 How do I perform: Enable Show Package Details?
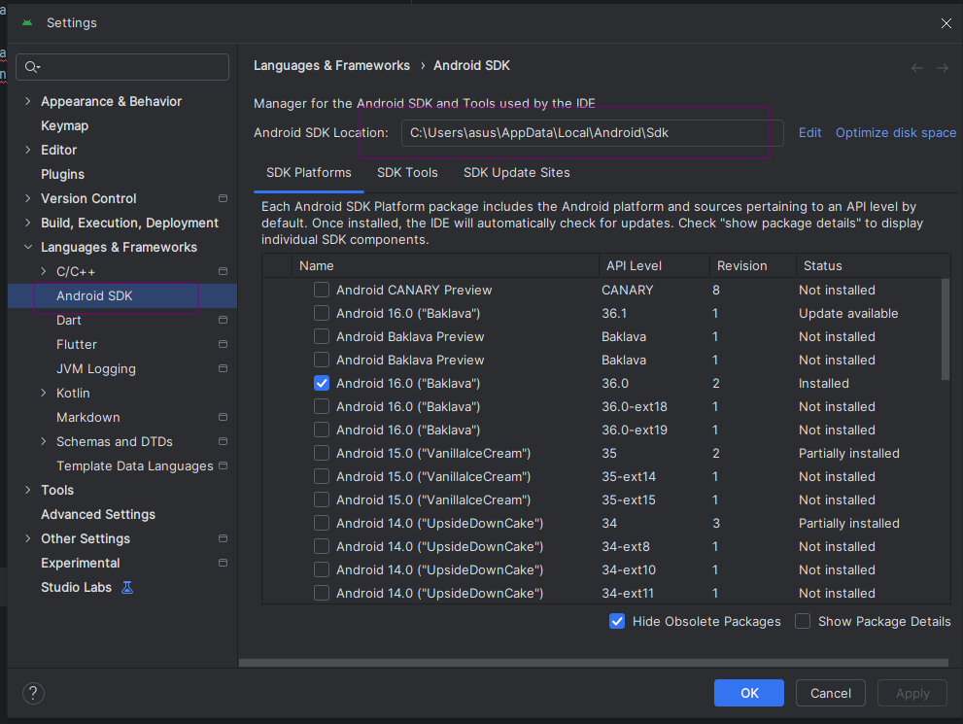[x=802, y=621]
